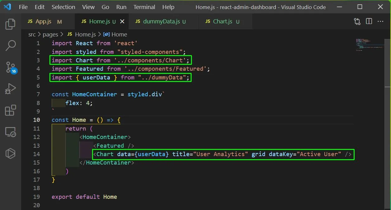Screen dimensions: 391x210
Task: Maximize the VS Code window
Action: pyautogui.click(x=360, y=7)
